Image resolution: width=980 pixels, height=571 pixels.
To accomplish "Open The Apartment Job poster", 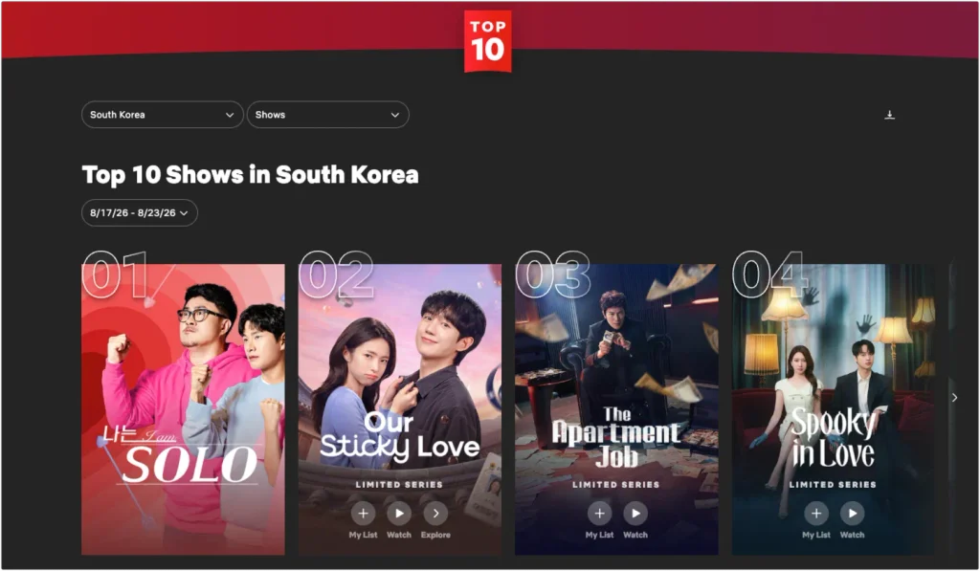I will 617,409.
